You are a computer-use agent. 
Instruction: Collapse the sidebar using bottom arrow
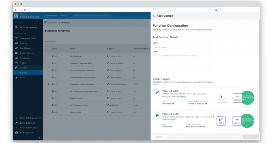point(39,138)
